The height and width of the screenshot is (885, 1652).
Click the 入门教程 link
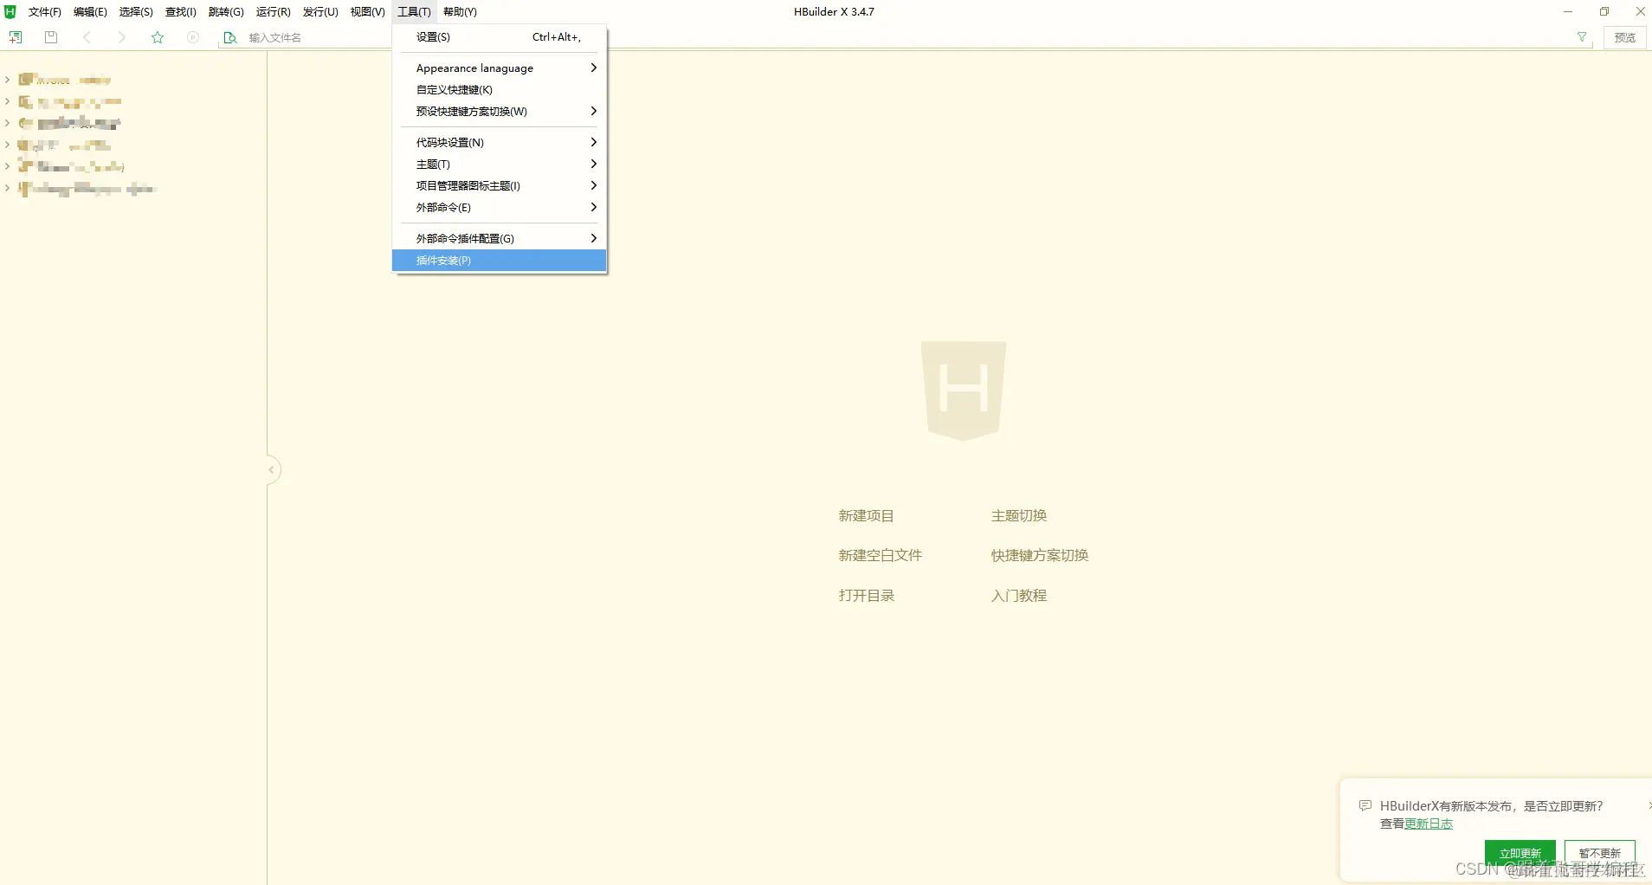pos(1019,596)
